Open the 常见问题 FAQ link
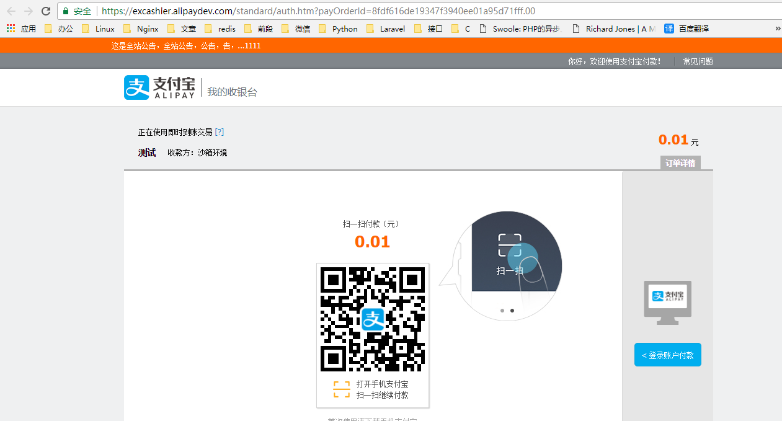Screen dimensions: 782x421 (698, 61)
